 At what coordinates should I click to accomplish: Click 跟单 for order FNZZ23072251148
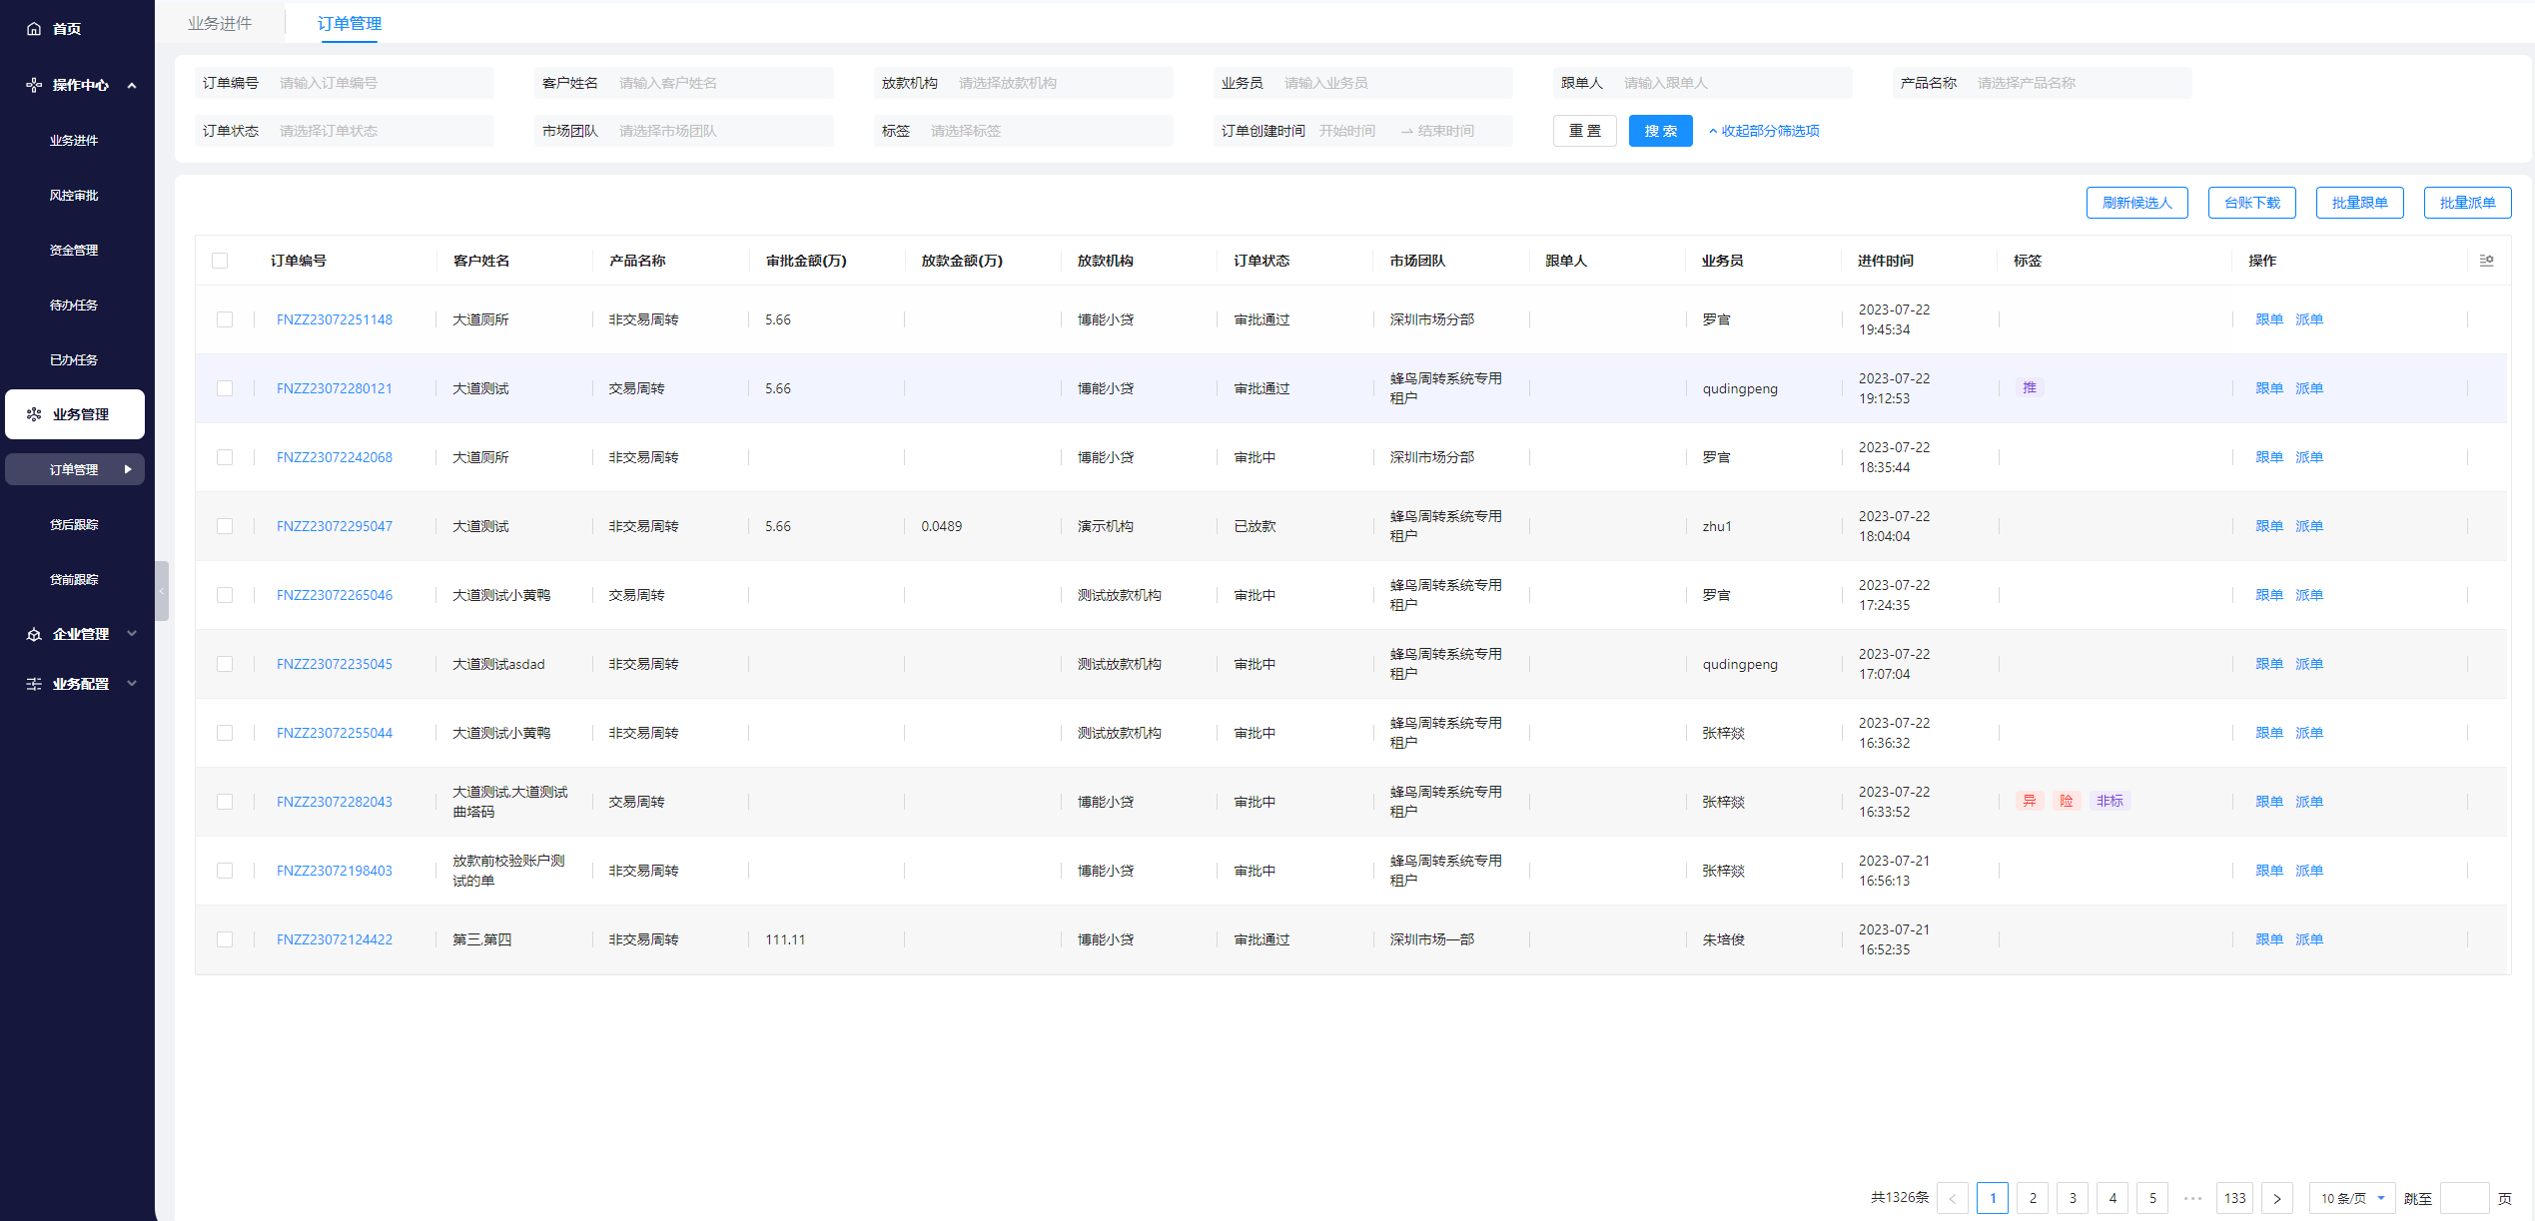point(2269,319)
